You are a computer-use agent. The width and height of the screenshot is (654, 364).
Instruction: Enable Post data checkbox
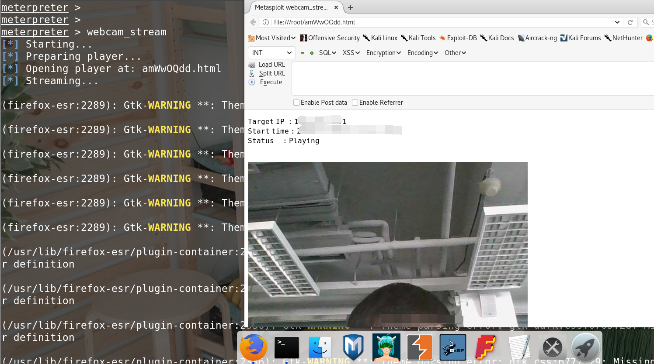pyautogui.click(x=296, y=103)
